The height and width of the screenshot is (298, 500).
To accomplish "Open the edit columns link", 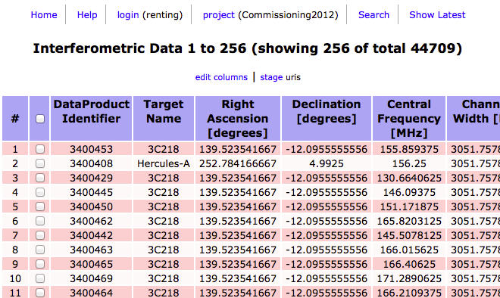I will (x=221, y=77).
